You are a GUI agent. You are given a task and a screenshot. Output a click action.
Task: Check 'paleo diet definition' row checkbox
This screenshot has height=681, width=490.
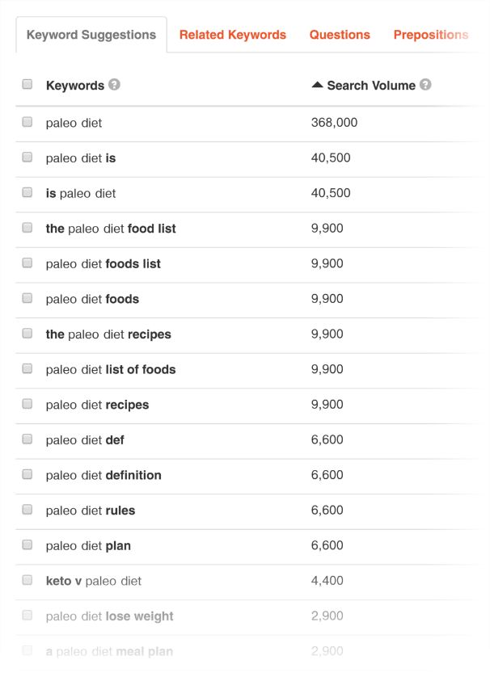(x=27, y=474)
